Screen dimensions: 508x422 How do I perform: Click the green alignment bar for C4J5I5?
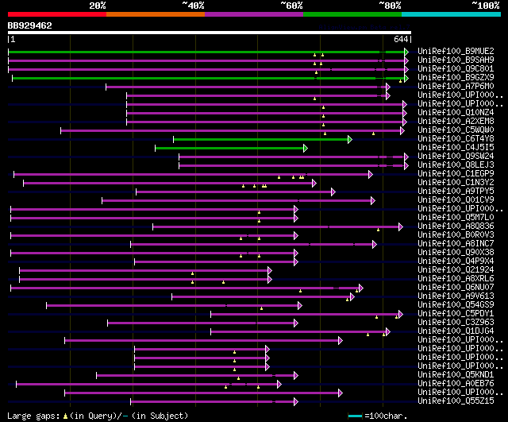coord(229,149)
